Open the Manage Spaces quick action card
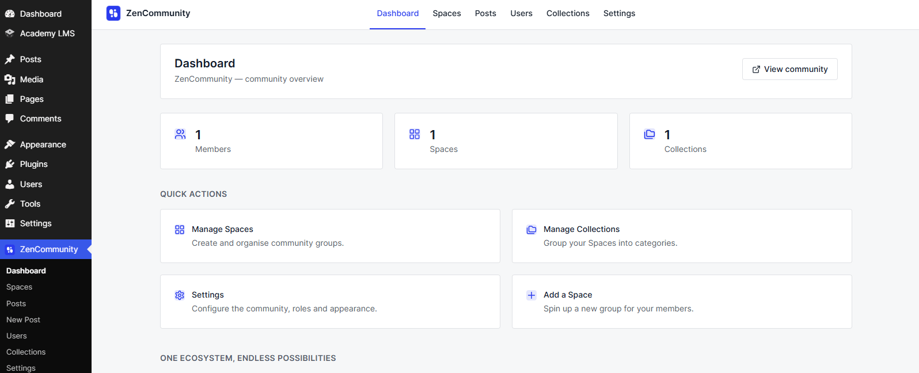Screen dimensions: 919x373 330,236
